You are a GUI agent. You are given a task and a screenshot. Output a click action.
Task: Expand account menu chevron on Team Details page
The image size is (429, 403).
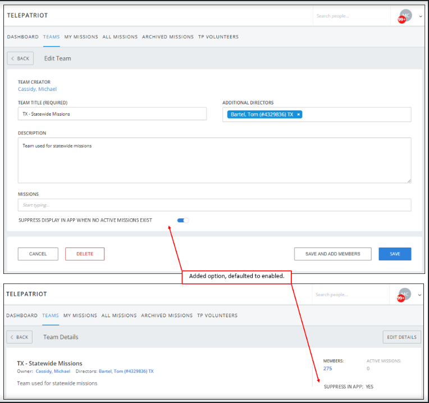click(x=420, y=295)
